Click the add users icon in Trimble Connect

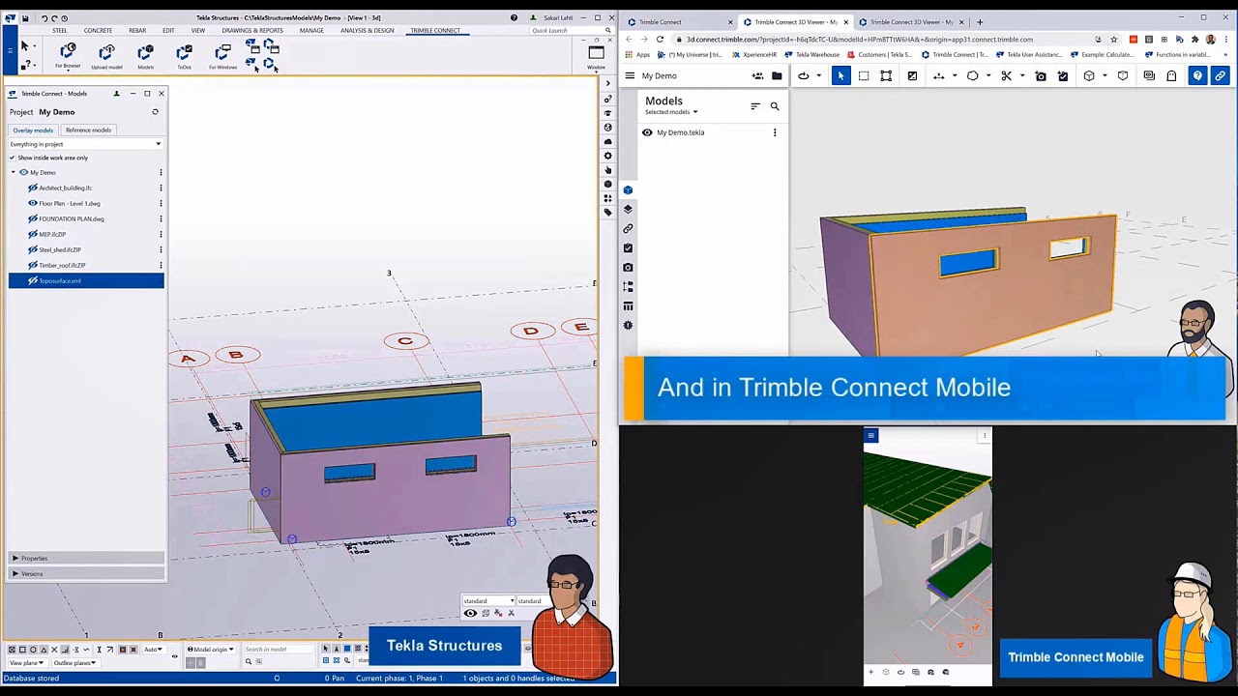(757, 75)
